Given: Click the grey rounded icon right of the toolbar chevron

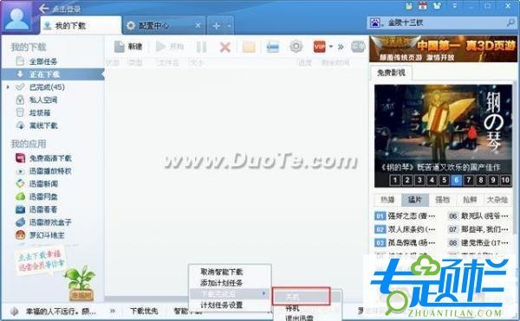Looking at the screenshot, I should tap(358, 47).
